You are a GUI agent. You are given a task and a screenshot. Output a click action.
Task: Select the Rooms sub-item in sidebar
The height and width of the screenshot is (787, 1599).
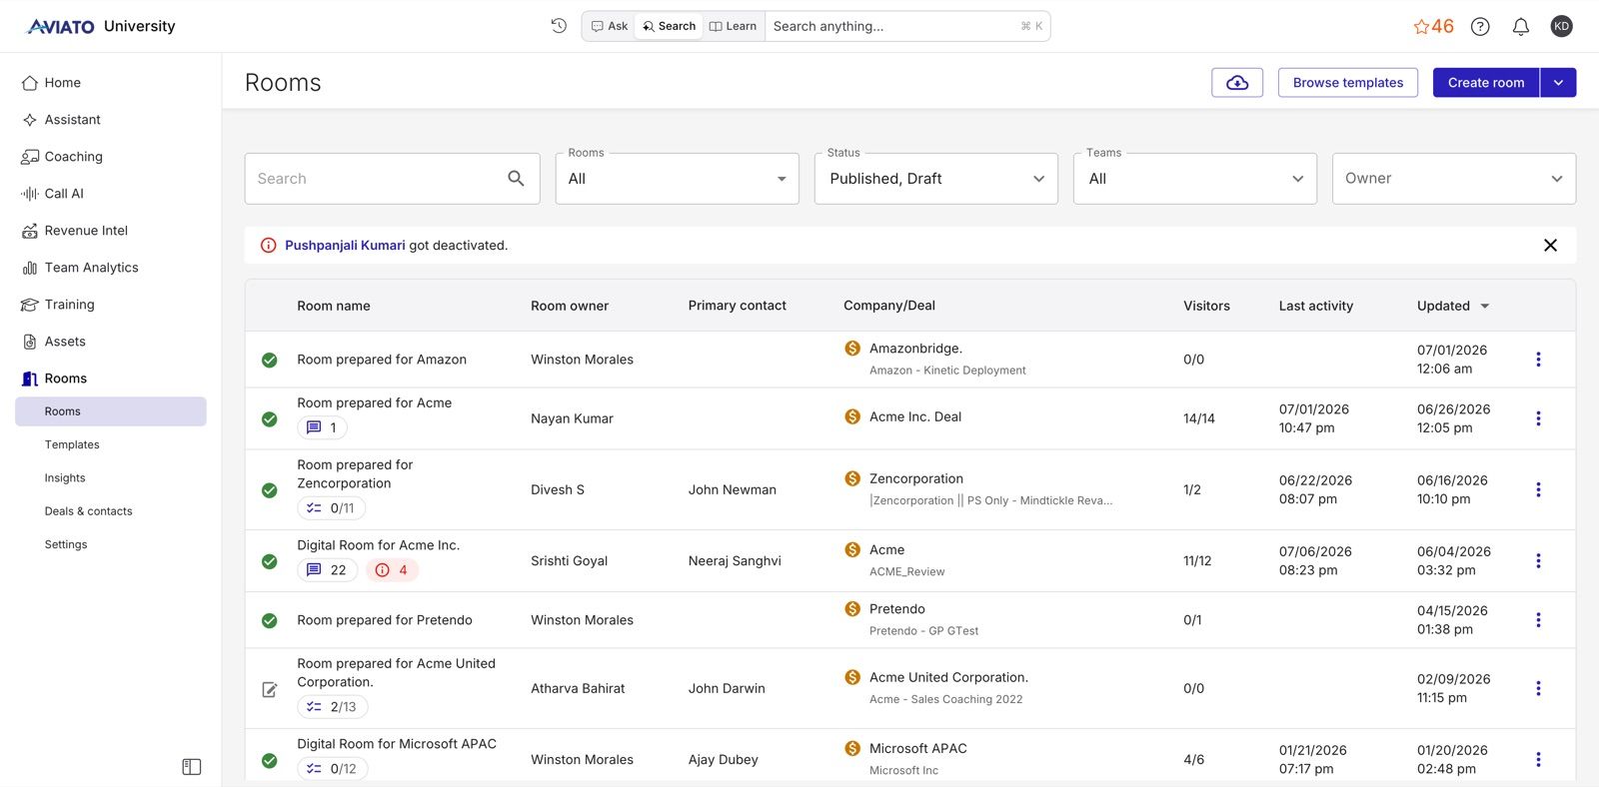110,411
